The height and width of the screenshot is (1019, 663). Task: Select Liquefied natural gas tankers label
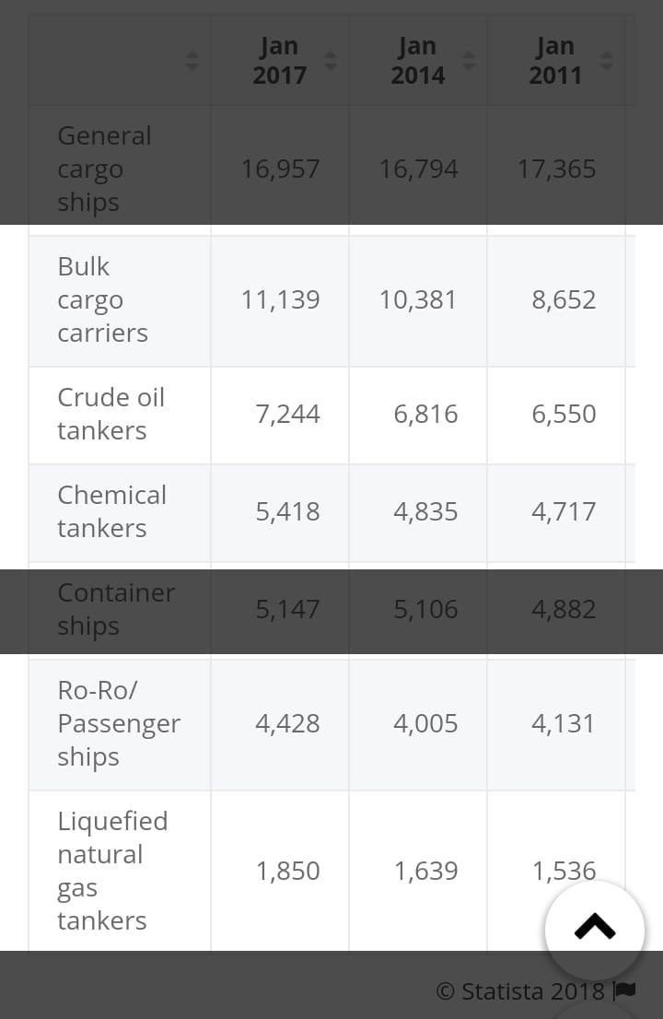pyautogui.click(x=112, y=871)
